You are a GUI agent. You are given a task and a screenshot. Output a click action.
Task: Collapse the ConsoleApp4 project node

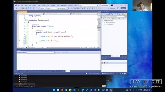103,21
